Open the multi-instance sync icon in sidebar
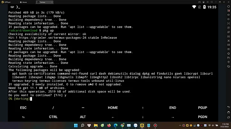This screenshot has height=129, width=231. pyautogui.click(x=228, y=32)
